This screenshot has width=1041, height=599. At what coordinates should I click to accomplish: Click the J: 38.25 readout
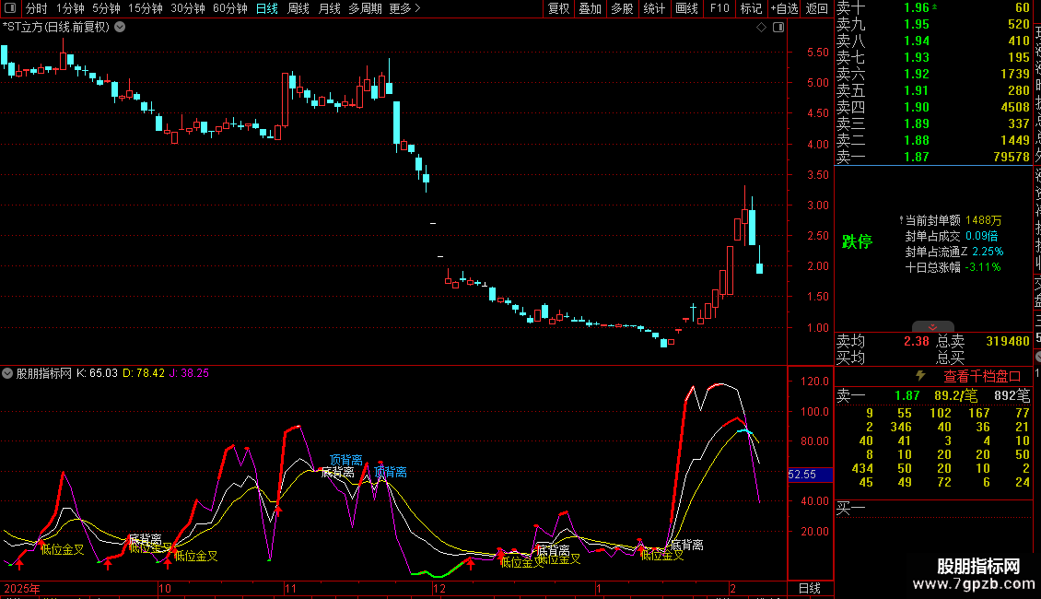click(x=189, y=373)
